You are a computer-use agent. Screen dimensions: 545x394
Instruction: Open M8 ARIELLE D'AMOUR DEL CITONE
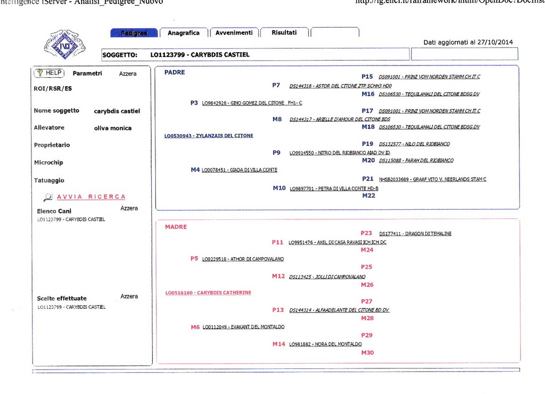click(x=340, y=119)
